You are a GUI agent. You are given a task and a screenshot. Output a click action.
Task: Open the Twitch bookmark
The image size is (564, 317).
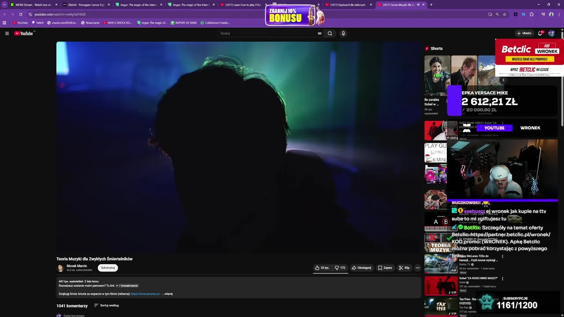coord(37,23)
